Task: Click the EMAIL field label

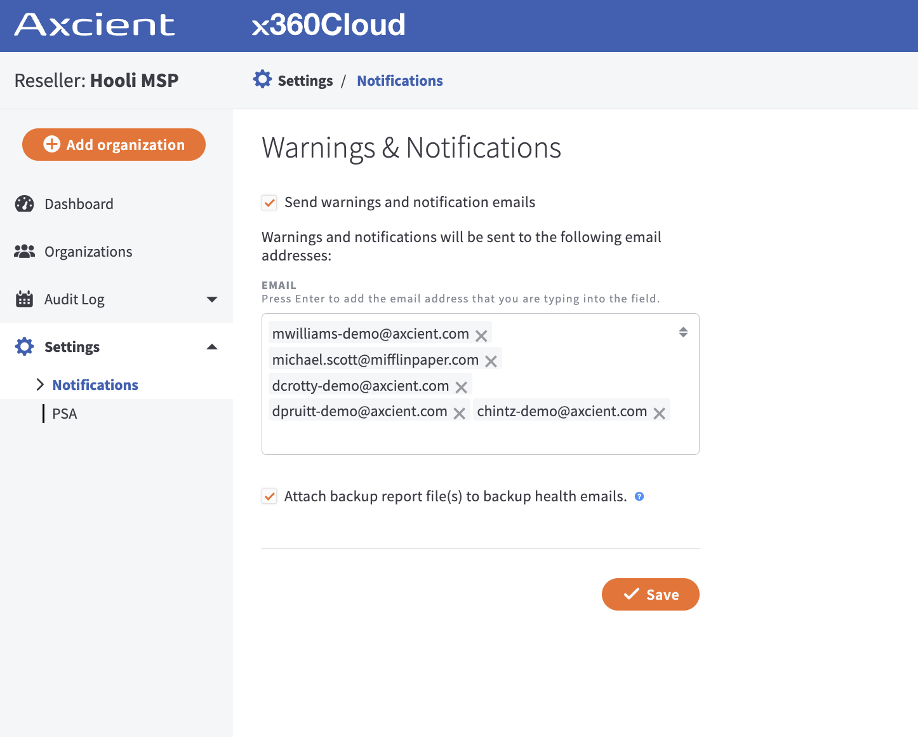Action: tap(279, 285)
